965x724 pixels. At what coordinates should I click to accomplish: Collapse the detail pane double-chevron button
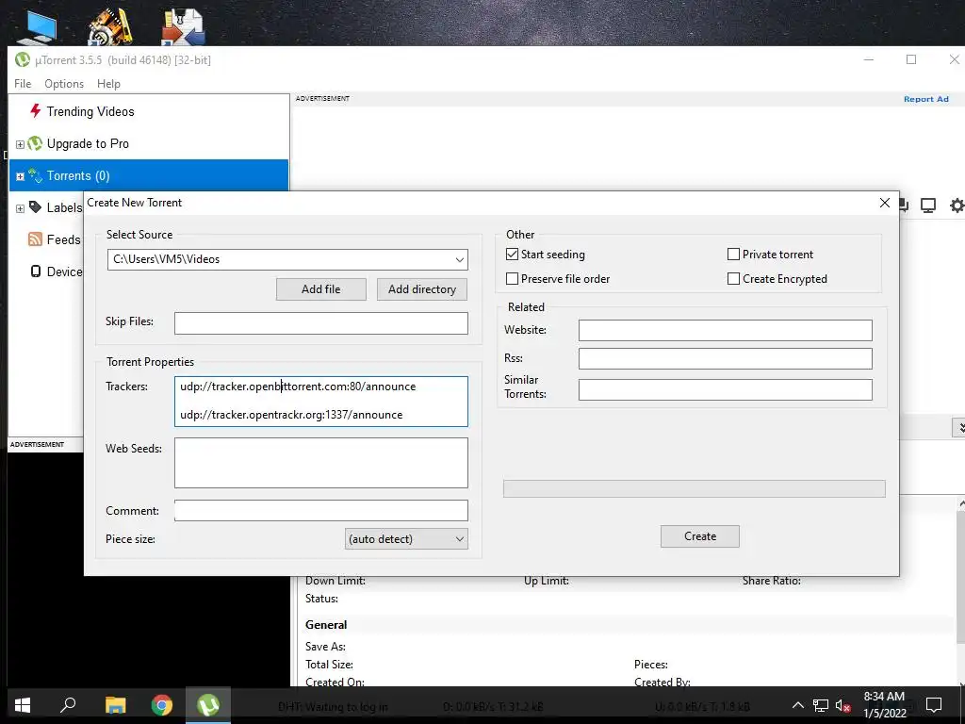click(x=959, y=427)
